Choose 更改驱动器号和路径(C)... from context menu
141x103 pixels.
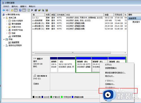[115, 73]
